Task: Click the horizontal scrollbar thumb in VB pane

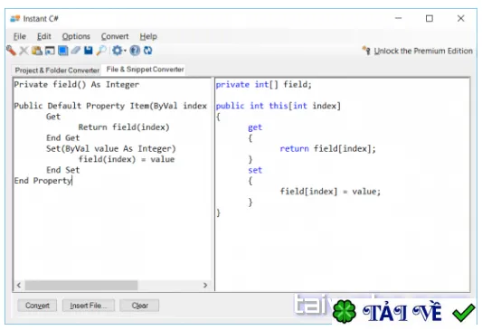Action: (81, 285)
